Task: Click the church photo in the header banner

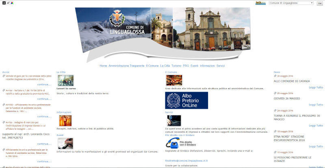Action: click(211, 29)
